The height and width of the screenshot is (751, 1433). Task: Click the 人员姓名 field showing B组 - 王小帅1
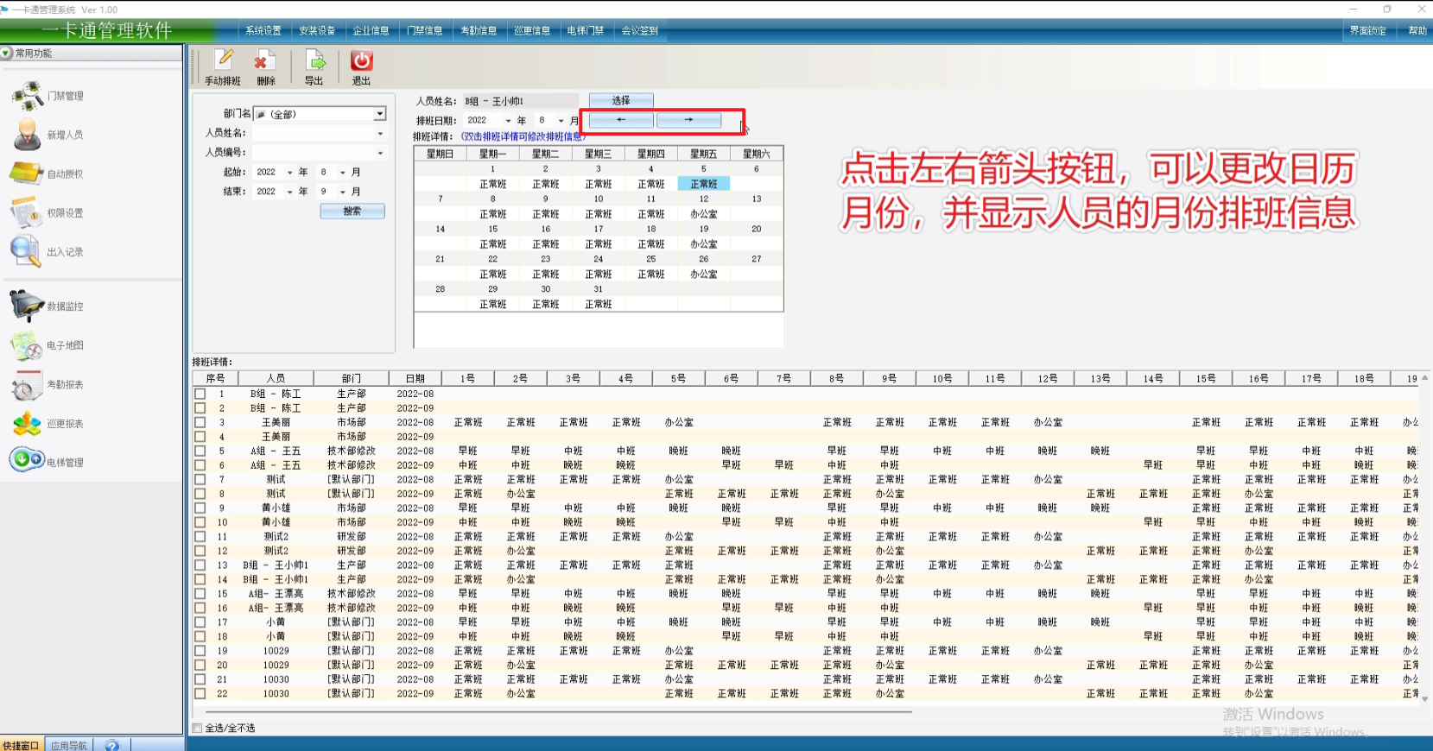coord(520,101)
